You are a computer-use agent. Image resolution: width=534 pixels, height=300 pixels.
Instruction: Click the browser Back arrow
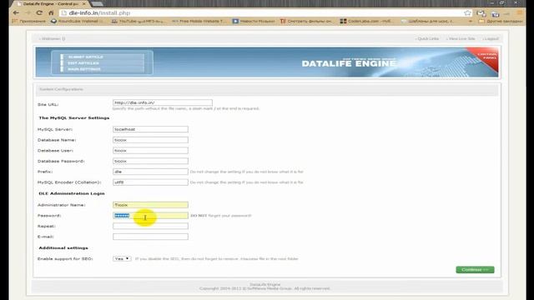(16, 13)
